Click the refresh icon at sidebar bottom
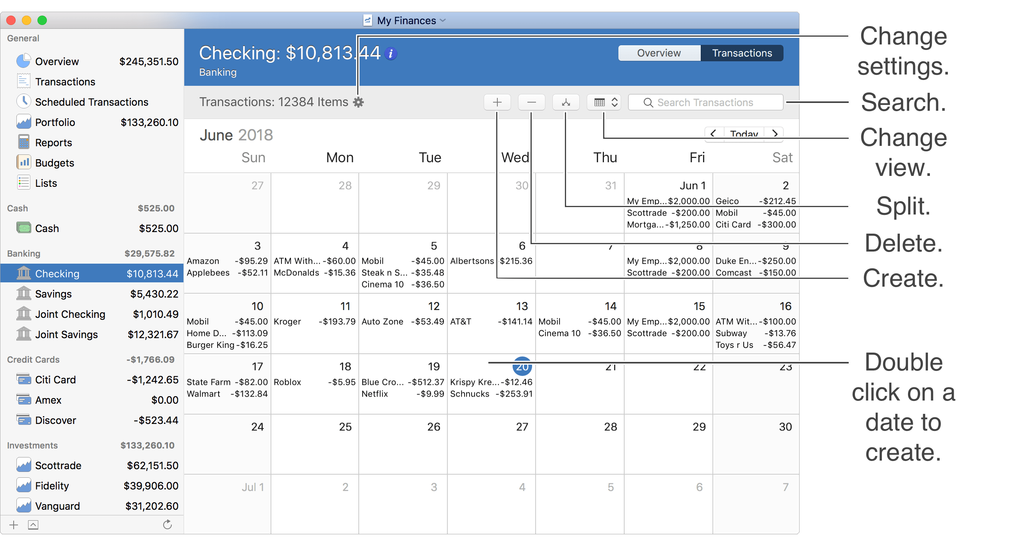This screenshot has width=1015, height=546. click(x=167, y=525)
